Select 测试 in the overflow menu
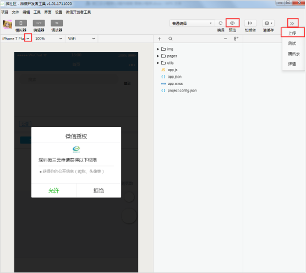Viewport: 306px width, 273px height. click(292, 44)
